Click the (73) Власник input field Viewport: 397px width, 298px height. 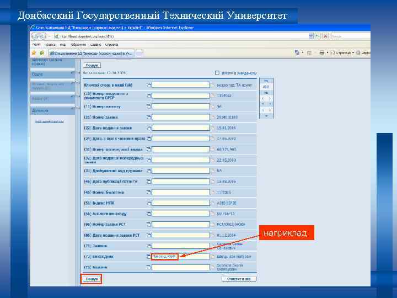coord(181,267)
